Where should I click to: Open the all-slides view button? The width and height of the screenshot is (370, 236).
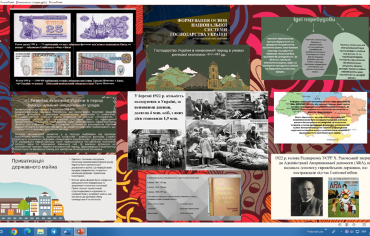(x=347, y=225)
